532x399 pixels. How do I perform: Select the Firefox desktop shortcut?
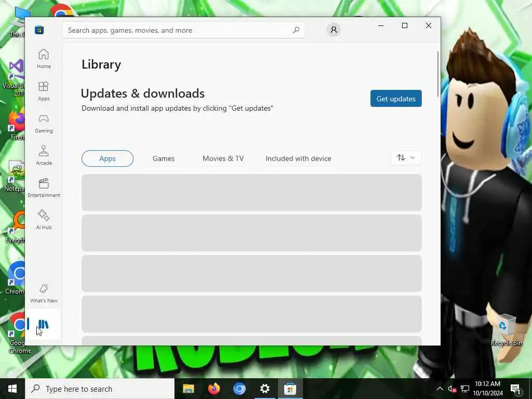point(16,124)
